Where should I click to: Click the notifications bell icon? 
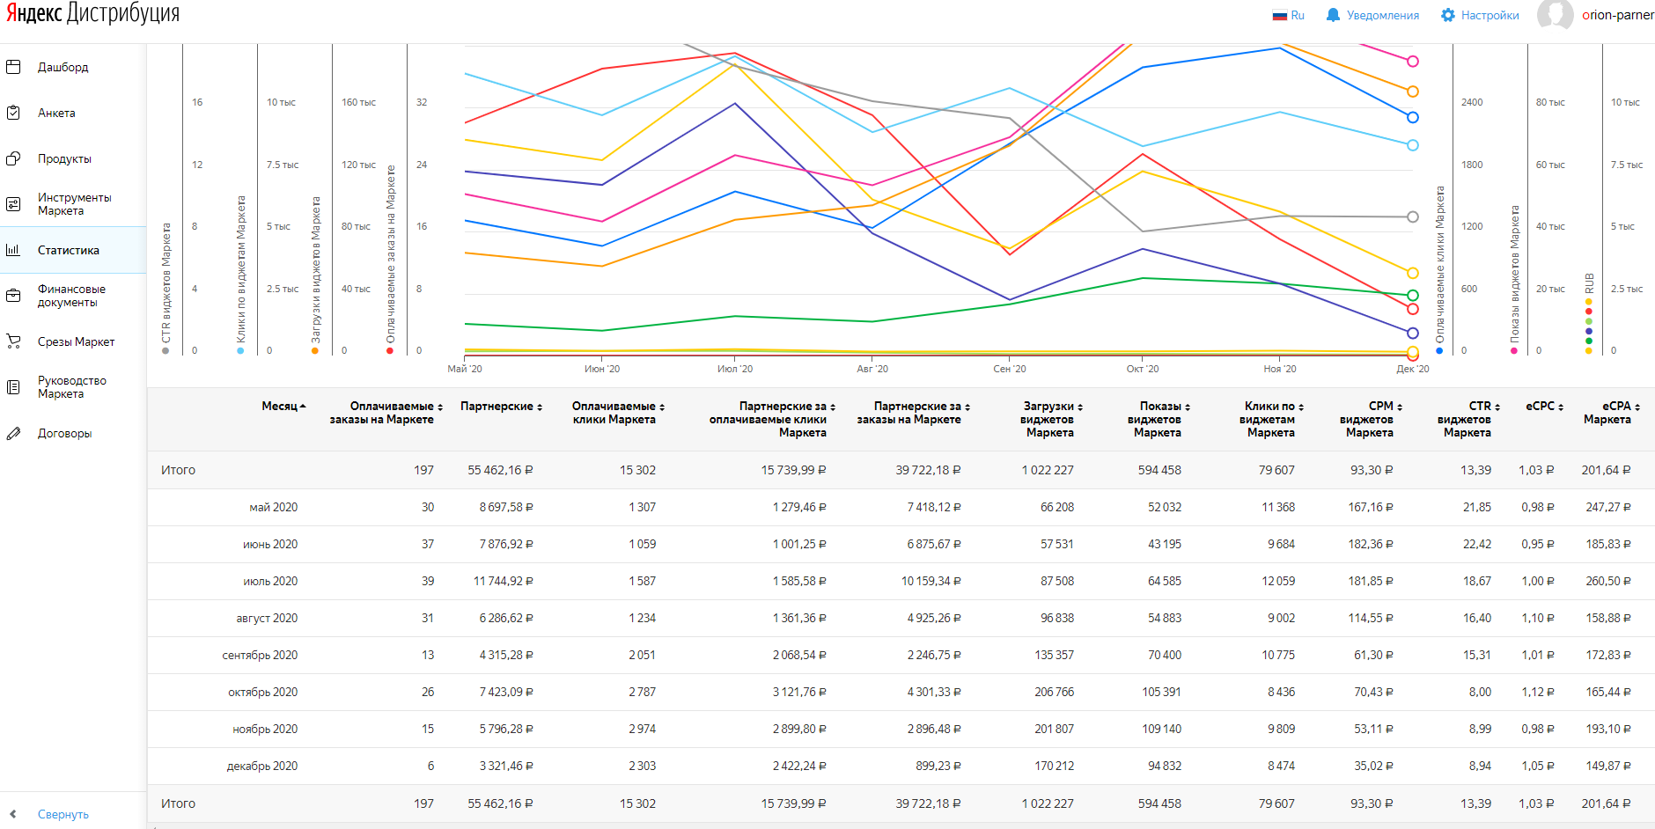point(1333,15)
